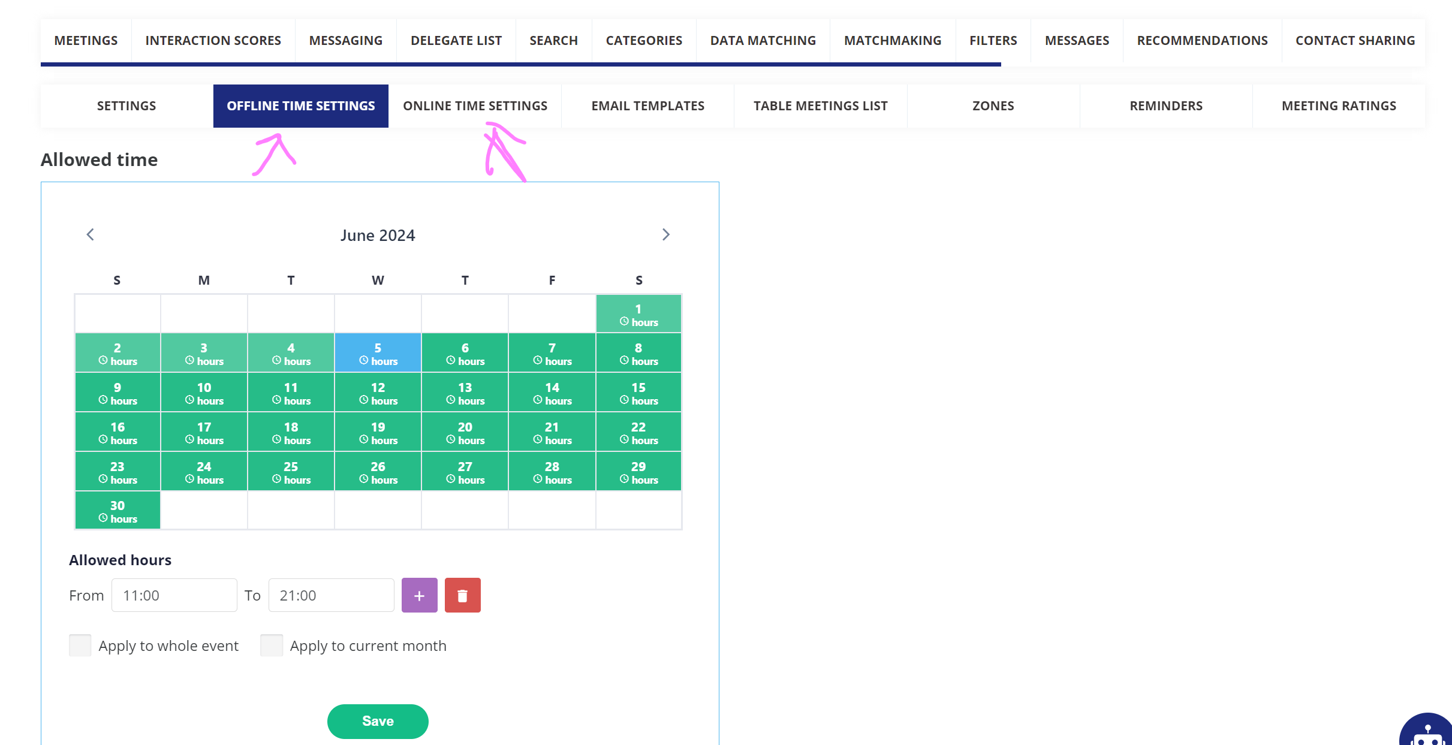Click the green Save button
Screen dimensions: 1452x745
378,721
